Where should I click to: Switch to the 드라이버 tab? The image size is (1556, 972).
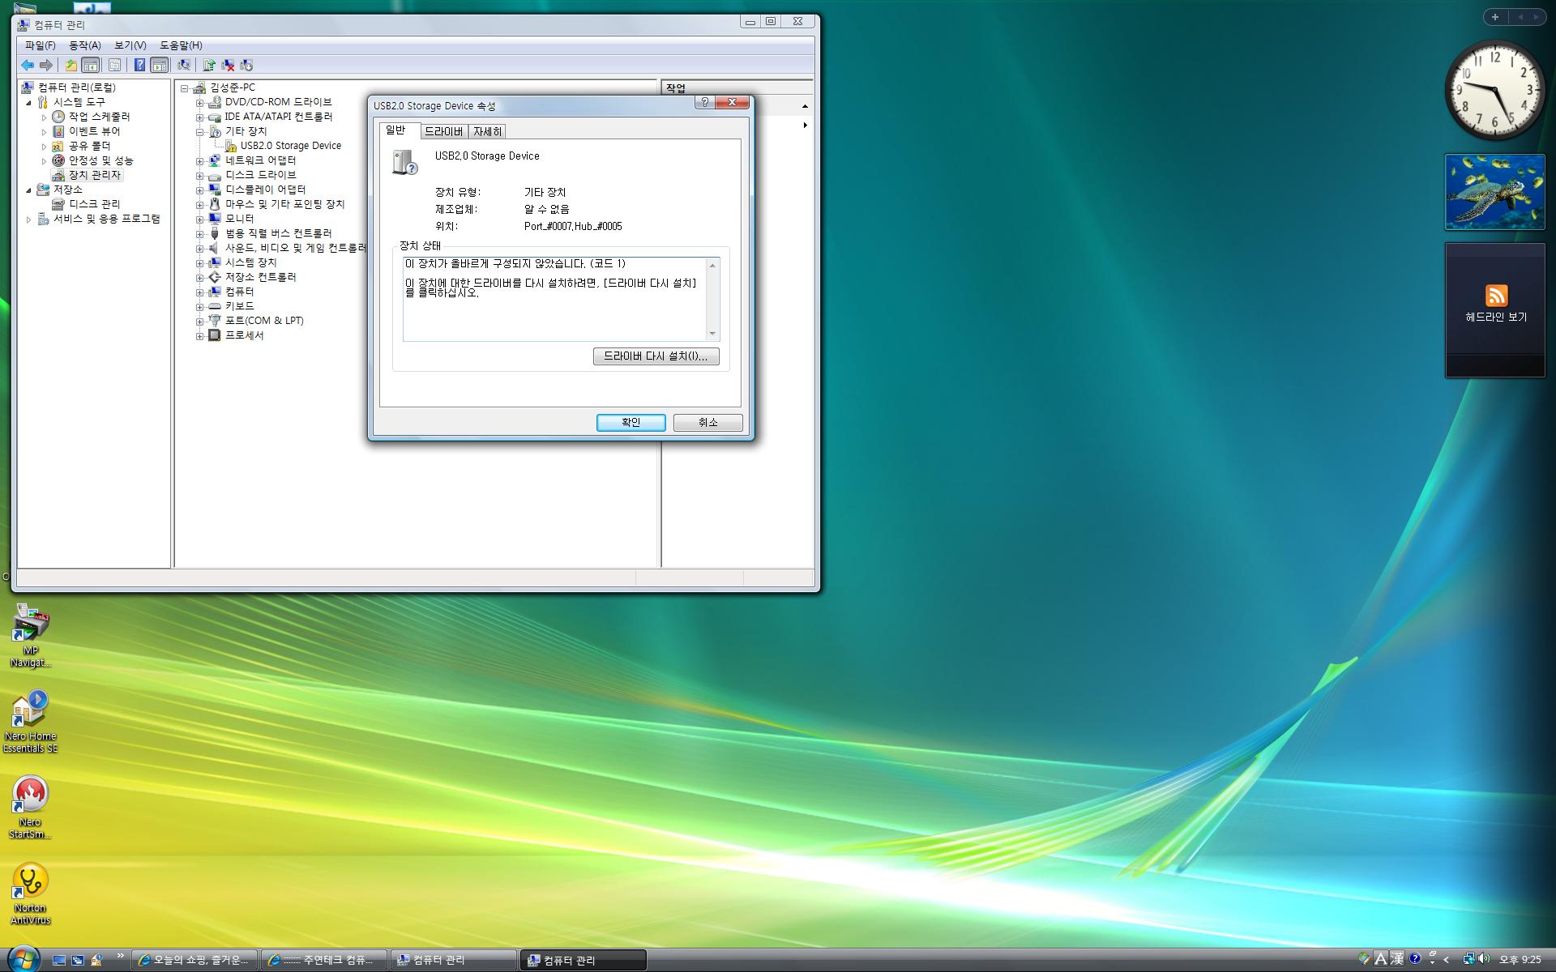(444, 131)
